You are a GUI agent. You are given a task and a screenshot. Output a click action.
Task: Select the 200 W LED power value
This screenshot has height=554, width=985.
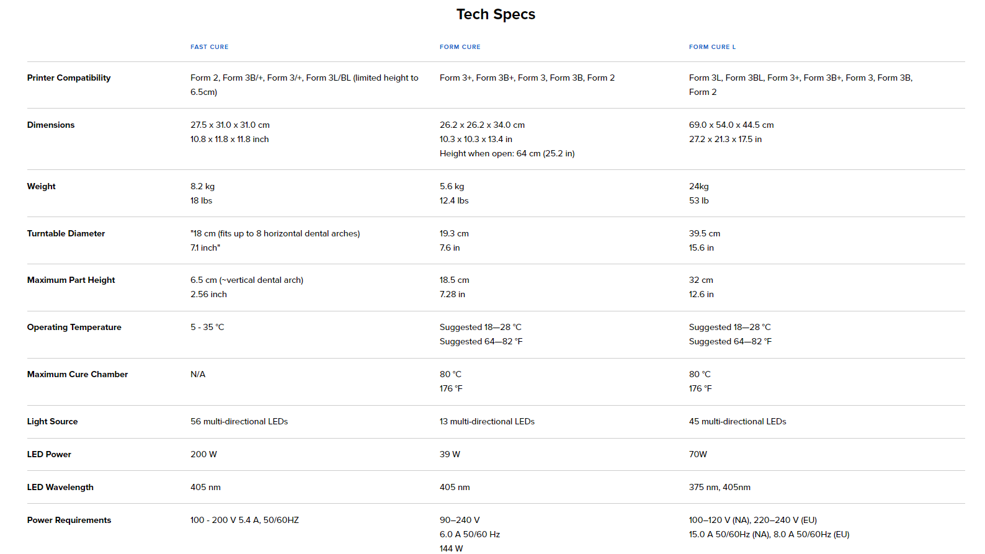coord(203,454)
